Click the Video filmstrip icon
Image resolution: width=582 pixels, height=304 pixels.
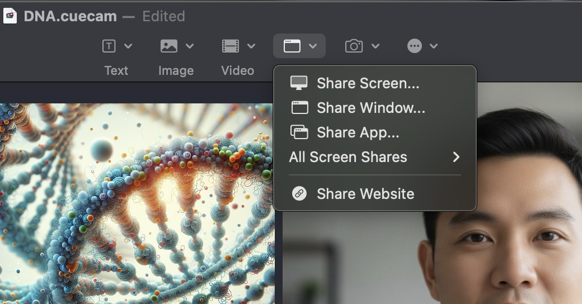click(x=231, y=46)
